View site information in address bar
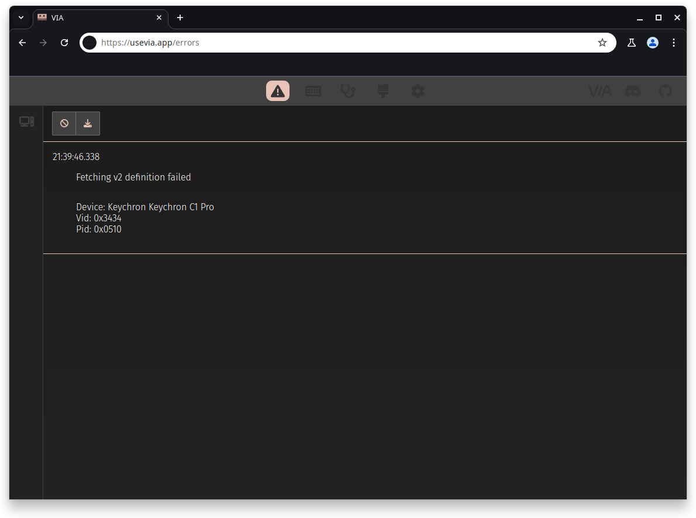This screenshot has width=696, height=518. [x=89, y=43]
